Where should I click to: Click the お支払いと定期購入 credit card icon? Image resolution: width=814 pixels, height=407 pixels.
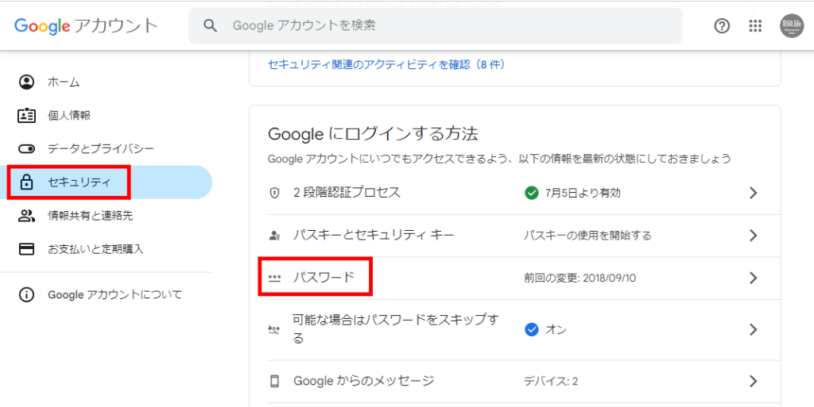tap(27, 248)
